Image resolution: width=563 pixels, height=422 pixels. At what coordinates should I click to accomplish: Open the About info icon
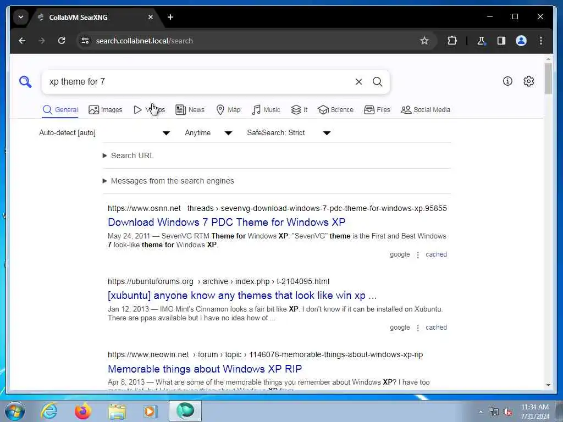[507, 81]
